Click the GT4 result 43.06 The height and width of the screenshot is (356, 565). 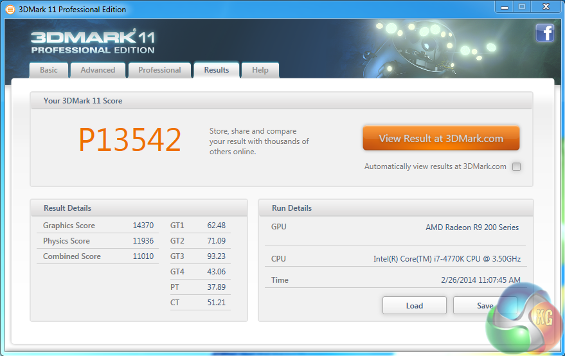pyautogui.click(x=216, y=272)
